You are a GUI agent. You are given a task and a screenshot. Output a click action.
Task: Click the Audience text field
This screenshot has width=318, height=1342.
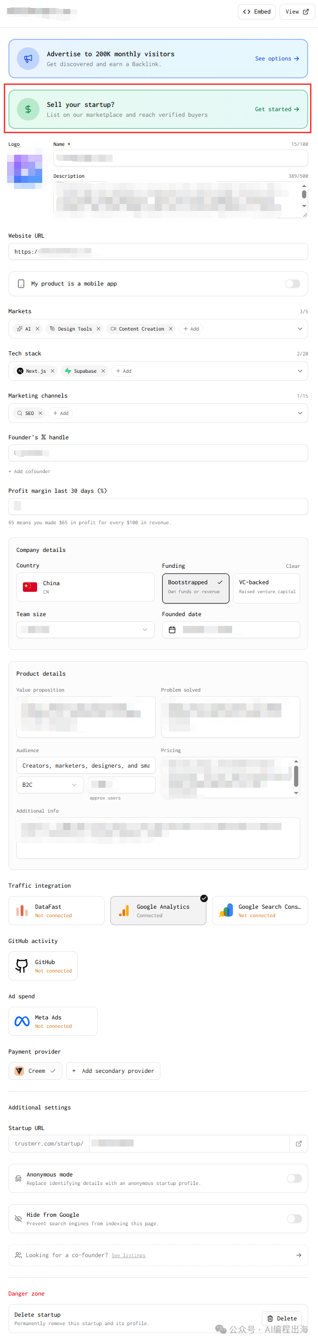pos(86,766)
